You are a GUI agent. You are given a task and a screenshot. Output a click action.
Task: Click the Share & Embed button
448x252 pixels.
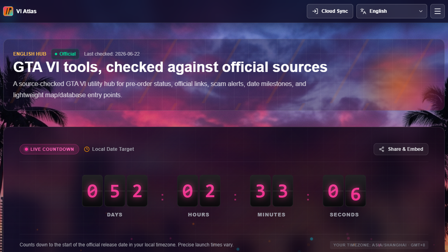click(401, 149)
